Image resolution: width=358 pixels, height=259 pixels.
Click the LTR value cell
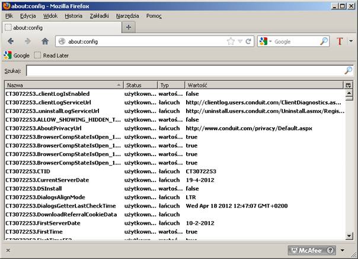coord(191,198)
